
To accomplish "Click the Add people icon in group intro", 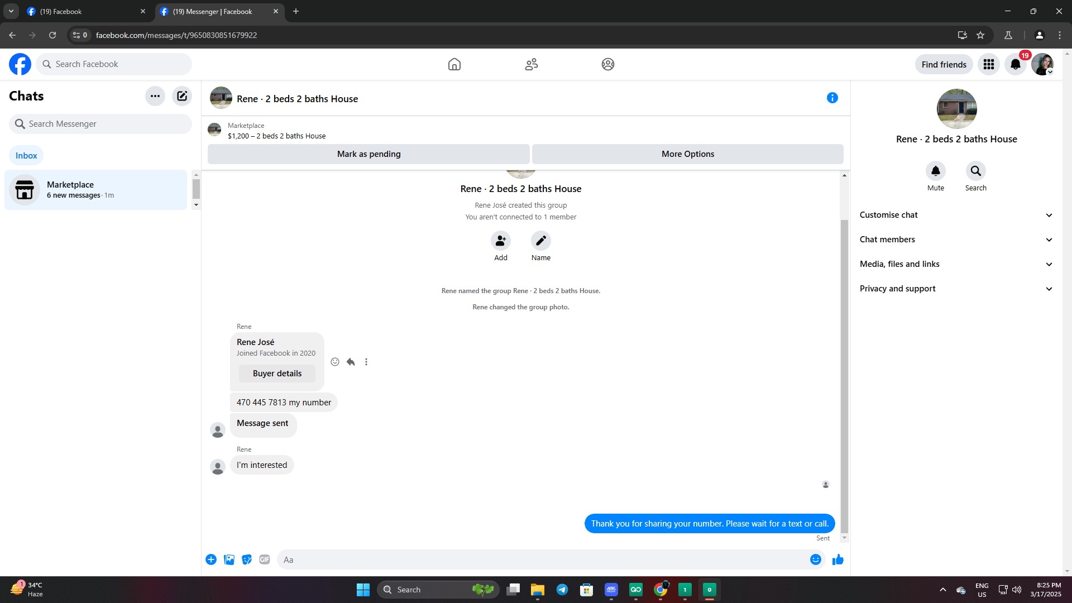I will [501, 241].
